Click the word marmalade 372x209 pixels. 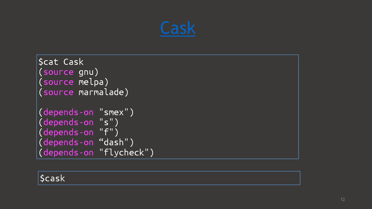pos(101,92)
